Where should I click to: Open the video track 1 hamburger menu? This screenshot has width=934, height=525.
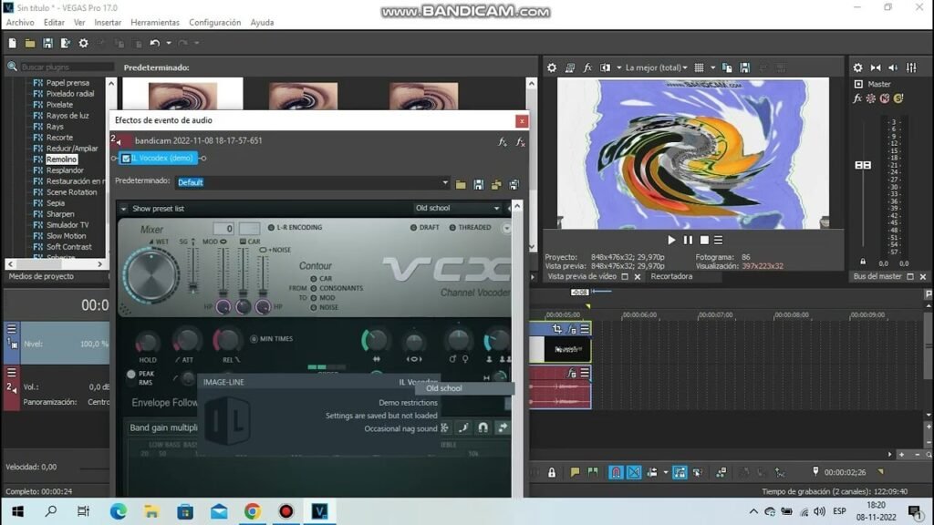pyautogui.click(x=11, y=328)
